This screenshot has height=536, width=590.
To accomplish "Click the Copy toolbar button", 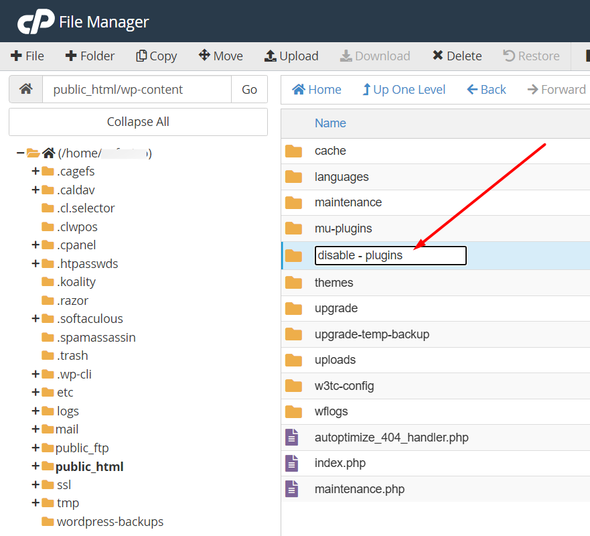I will tap(156, 56).
